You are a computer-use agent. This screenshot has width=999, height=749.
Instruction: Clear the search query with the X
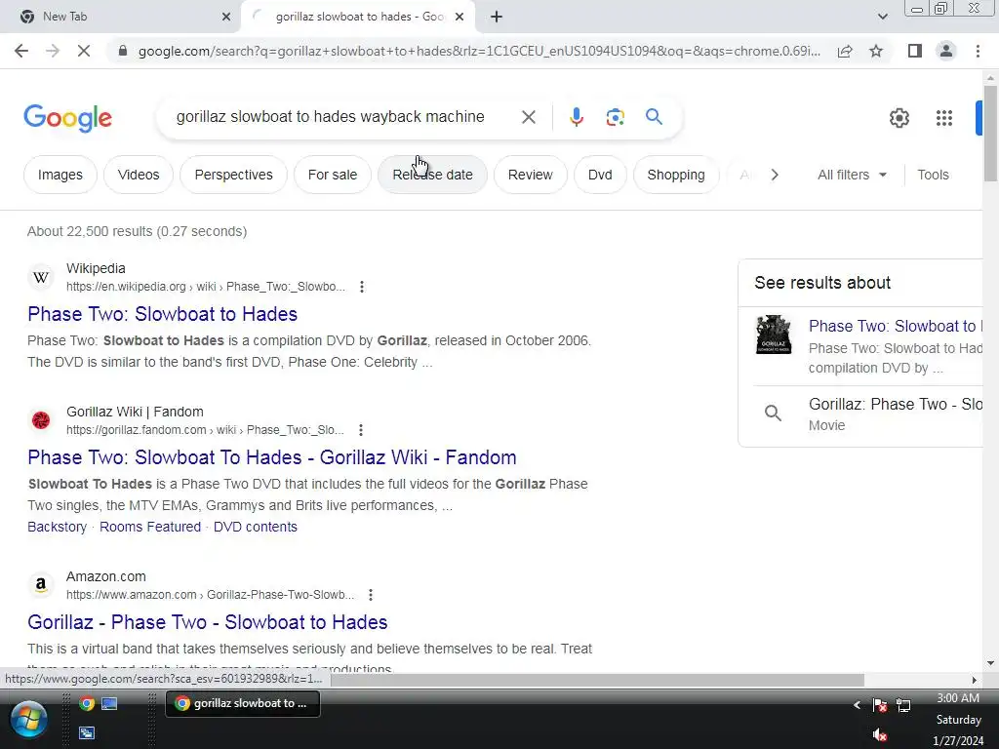(x=528, y=117)
